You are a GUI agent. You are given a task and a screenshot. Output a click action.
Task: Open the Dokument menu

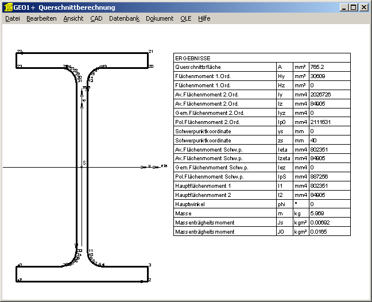click(x=160, y=18)
